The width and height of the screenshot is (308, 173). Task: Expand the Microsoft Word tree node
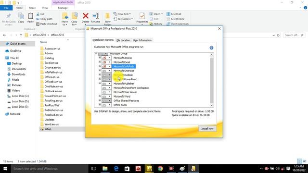tap(100, 96)
